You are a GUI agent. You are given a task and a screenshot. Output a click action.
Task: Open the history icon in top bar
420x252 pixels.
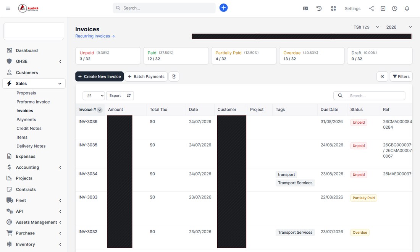click(x=319, y=8)
